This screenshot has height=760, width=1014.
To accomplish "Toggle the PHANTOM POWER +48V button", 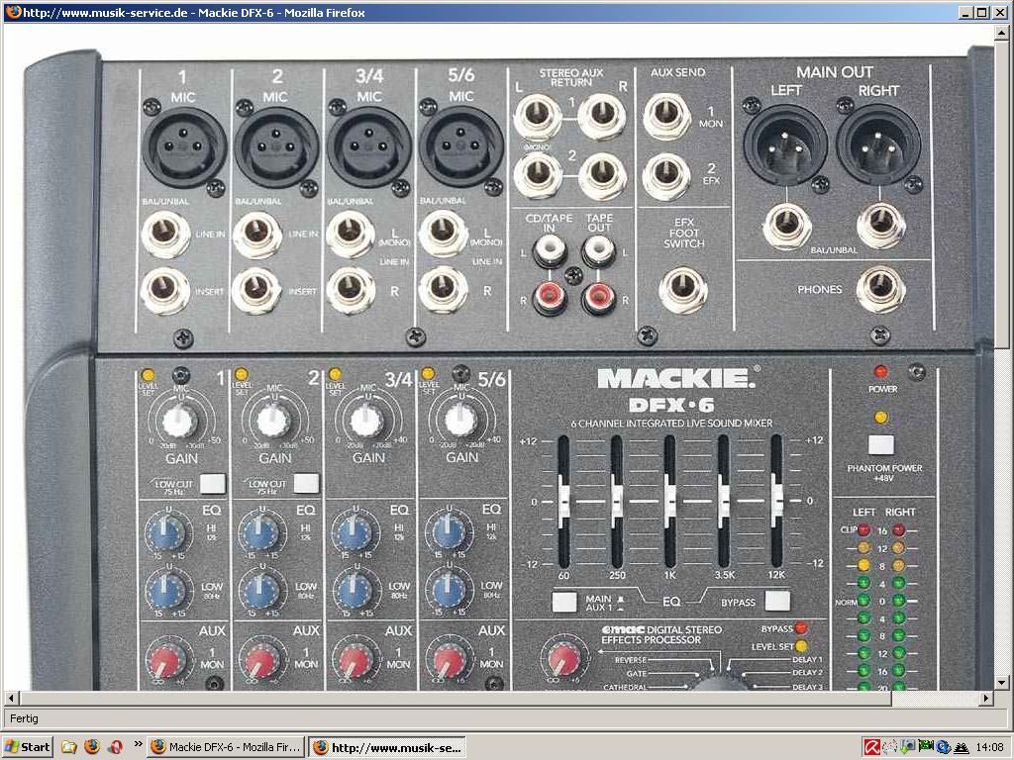I will click(x=880, y=445).
